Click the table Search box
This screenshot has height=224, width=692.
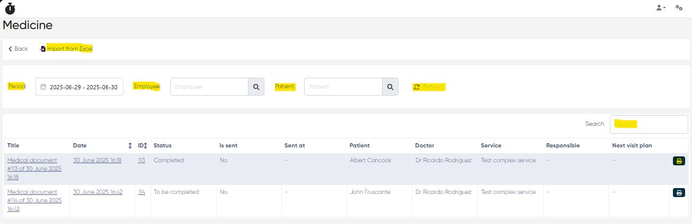[x=649, y=124]
